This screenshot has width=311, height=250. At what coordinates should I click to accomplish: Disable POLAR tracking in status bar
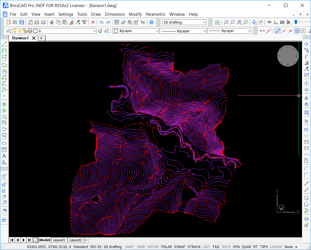click(167, 247)
